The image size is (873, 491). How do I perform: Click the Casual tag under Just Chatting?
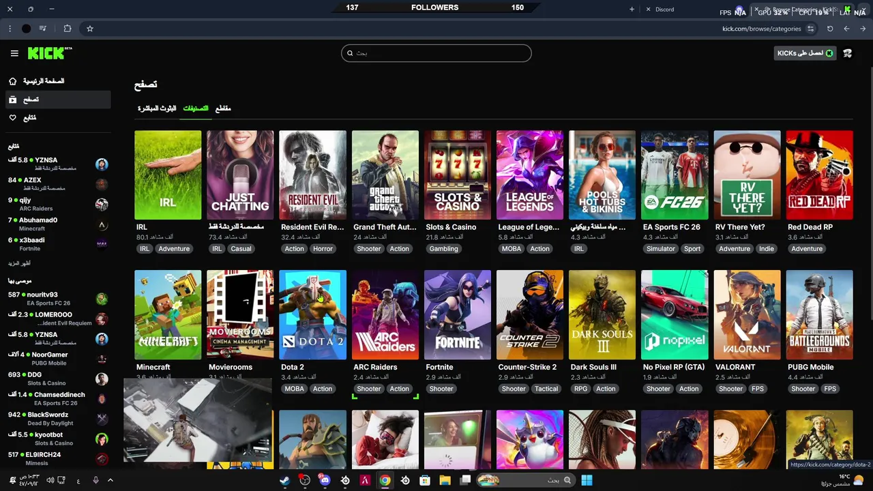(x=241, y=249)
